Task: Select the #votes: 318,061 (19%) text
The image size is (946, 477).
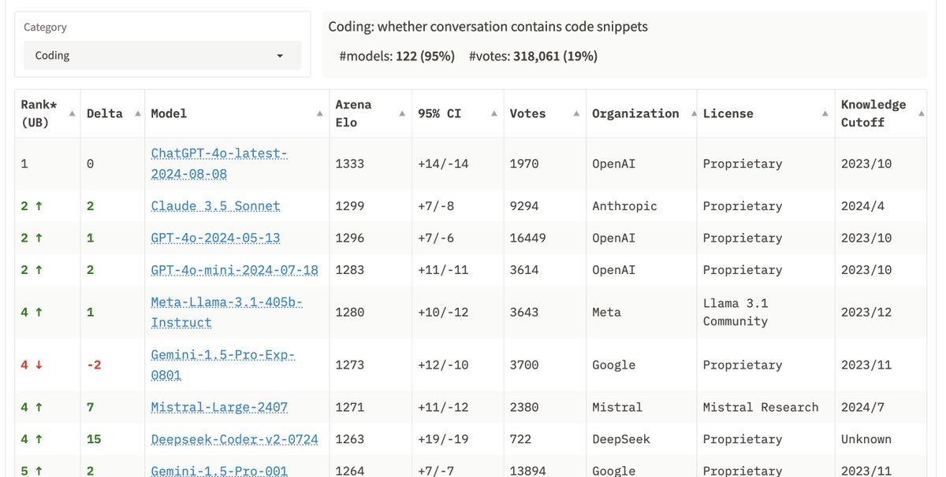Action: pos(533,56)
